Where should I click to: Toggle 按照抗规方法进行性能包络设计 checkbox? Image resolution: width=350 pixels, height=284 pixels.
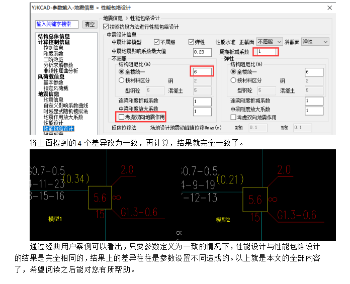tap(106, 27)
